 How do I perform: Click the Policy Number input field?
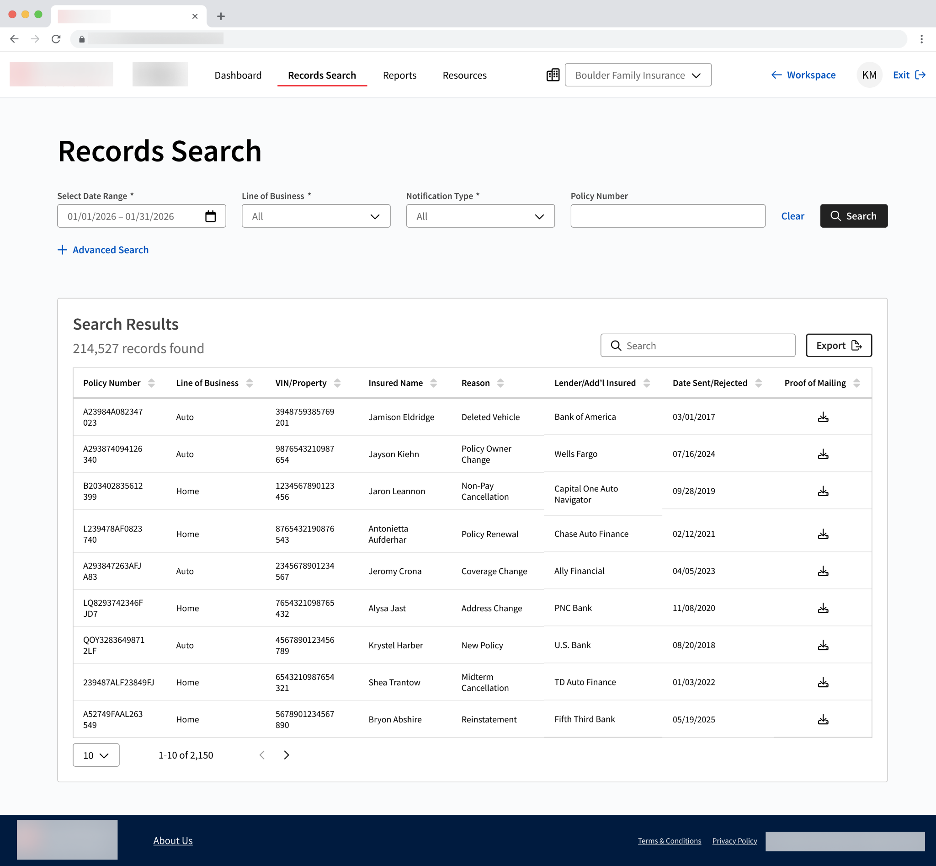(668, 216)
